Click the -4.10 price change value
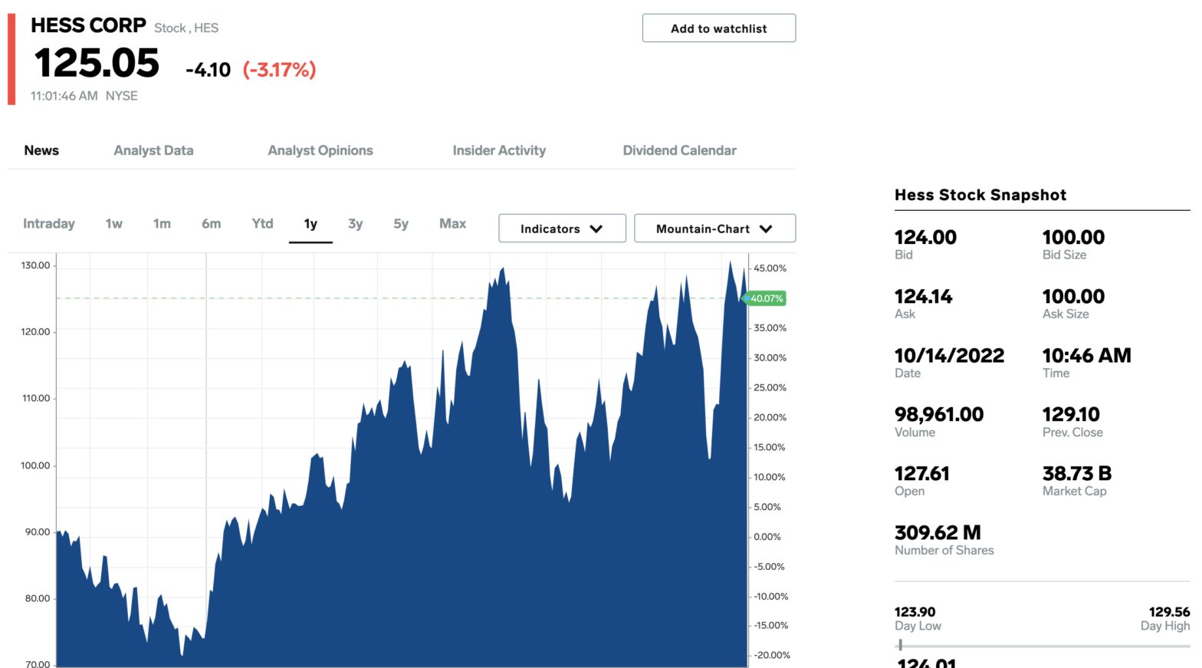This screenshot has height=668, width=1202. pos(208,70)
